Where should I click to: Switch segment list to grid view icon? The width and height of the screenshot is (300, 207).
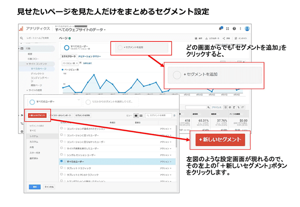click(141, 116)
